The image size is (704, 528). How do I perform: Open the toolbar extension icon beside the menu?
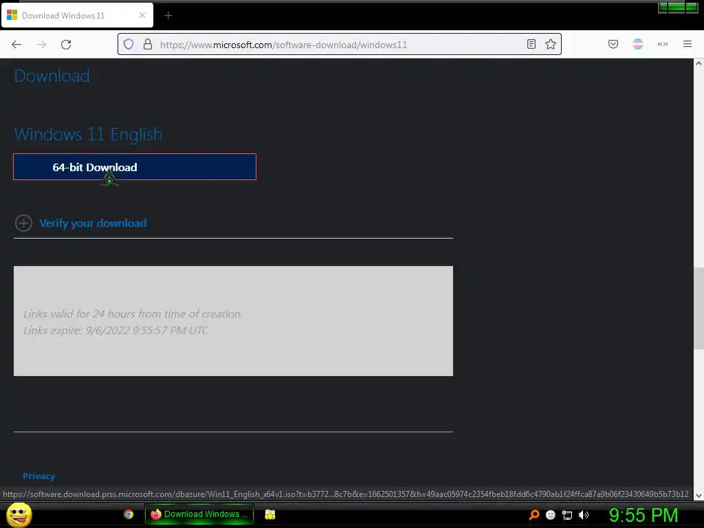pos(663,44)
